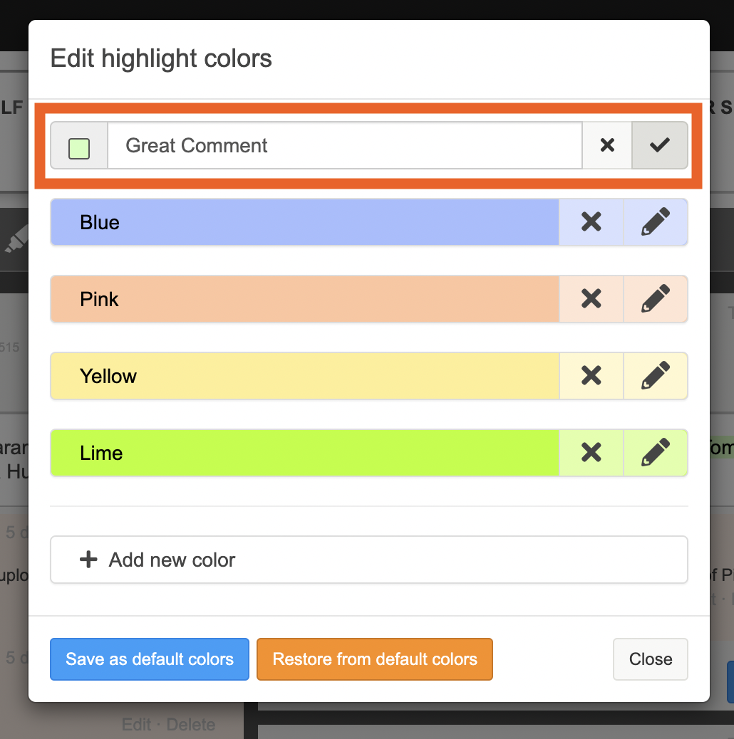Click Restore from default colors
Screen dimensions: 734x739
coord(375,659)
